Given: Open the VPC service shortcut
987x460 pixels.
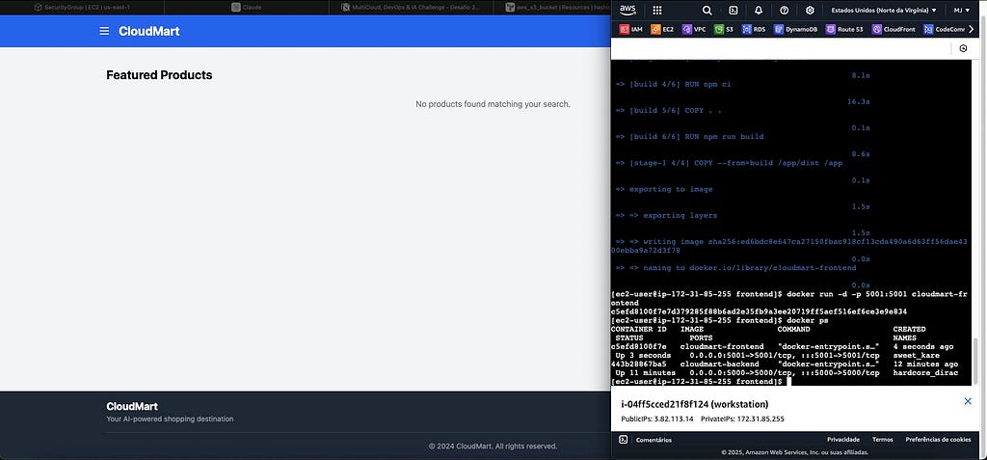Looking at the screenshot, I should (694, 29).
